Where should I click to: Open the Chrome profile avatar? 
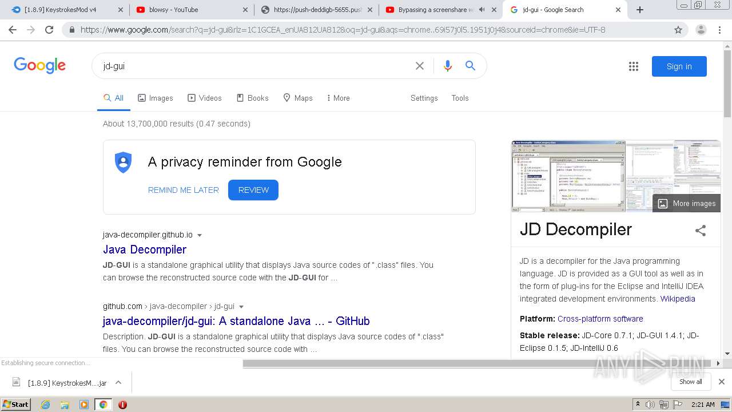(701, 30)
